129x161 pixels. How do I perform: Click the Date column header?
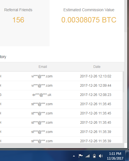[97, 67]
